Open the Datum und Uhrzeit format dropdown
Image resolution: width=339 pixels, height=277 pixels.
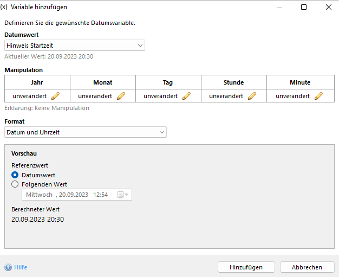pyautogui.click(x=162, y=132)
